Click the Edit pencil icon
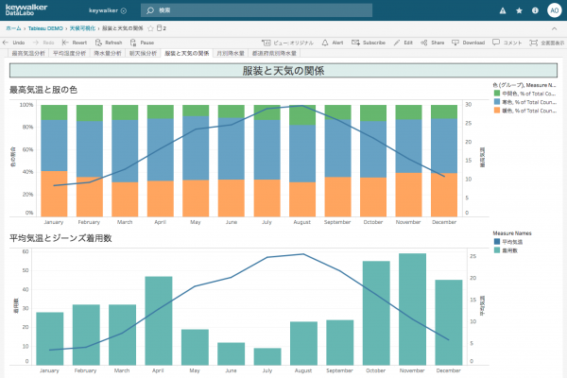Viewport: 567px width, 378px height. [397, 43]
